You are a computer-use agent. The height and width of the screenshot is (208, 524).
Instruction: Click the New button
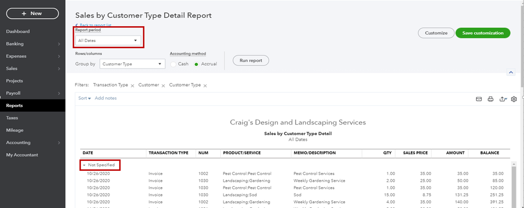[33, 13]
